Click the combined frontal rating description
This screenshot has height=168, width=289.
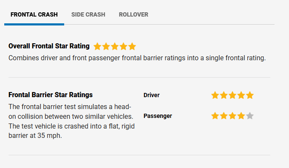coord(137,58)
